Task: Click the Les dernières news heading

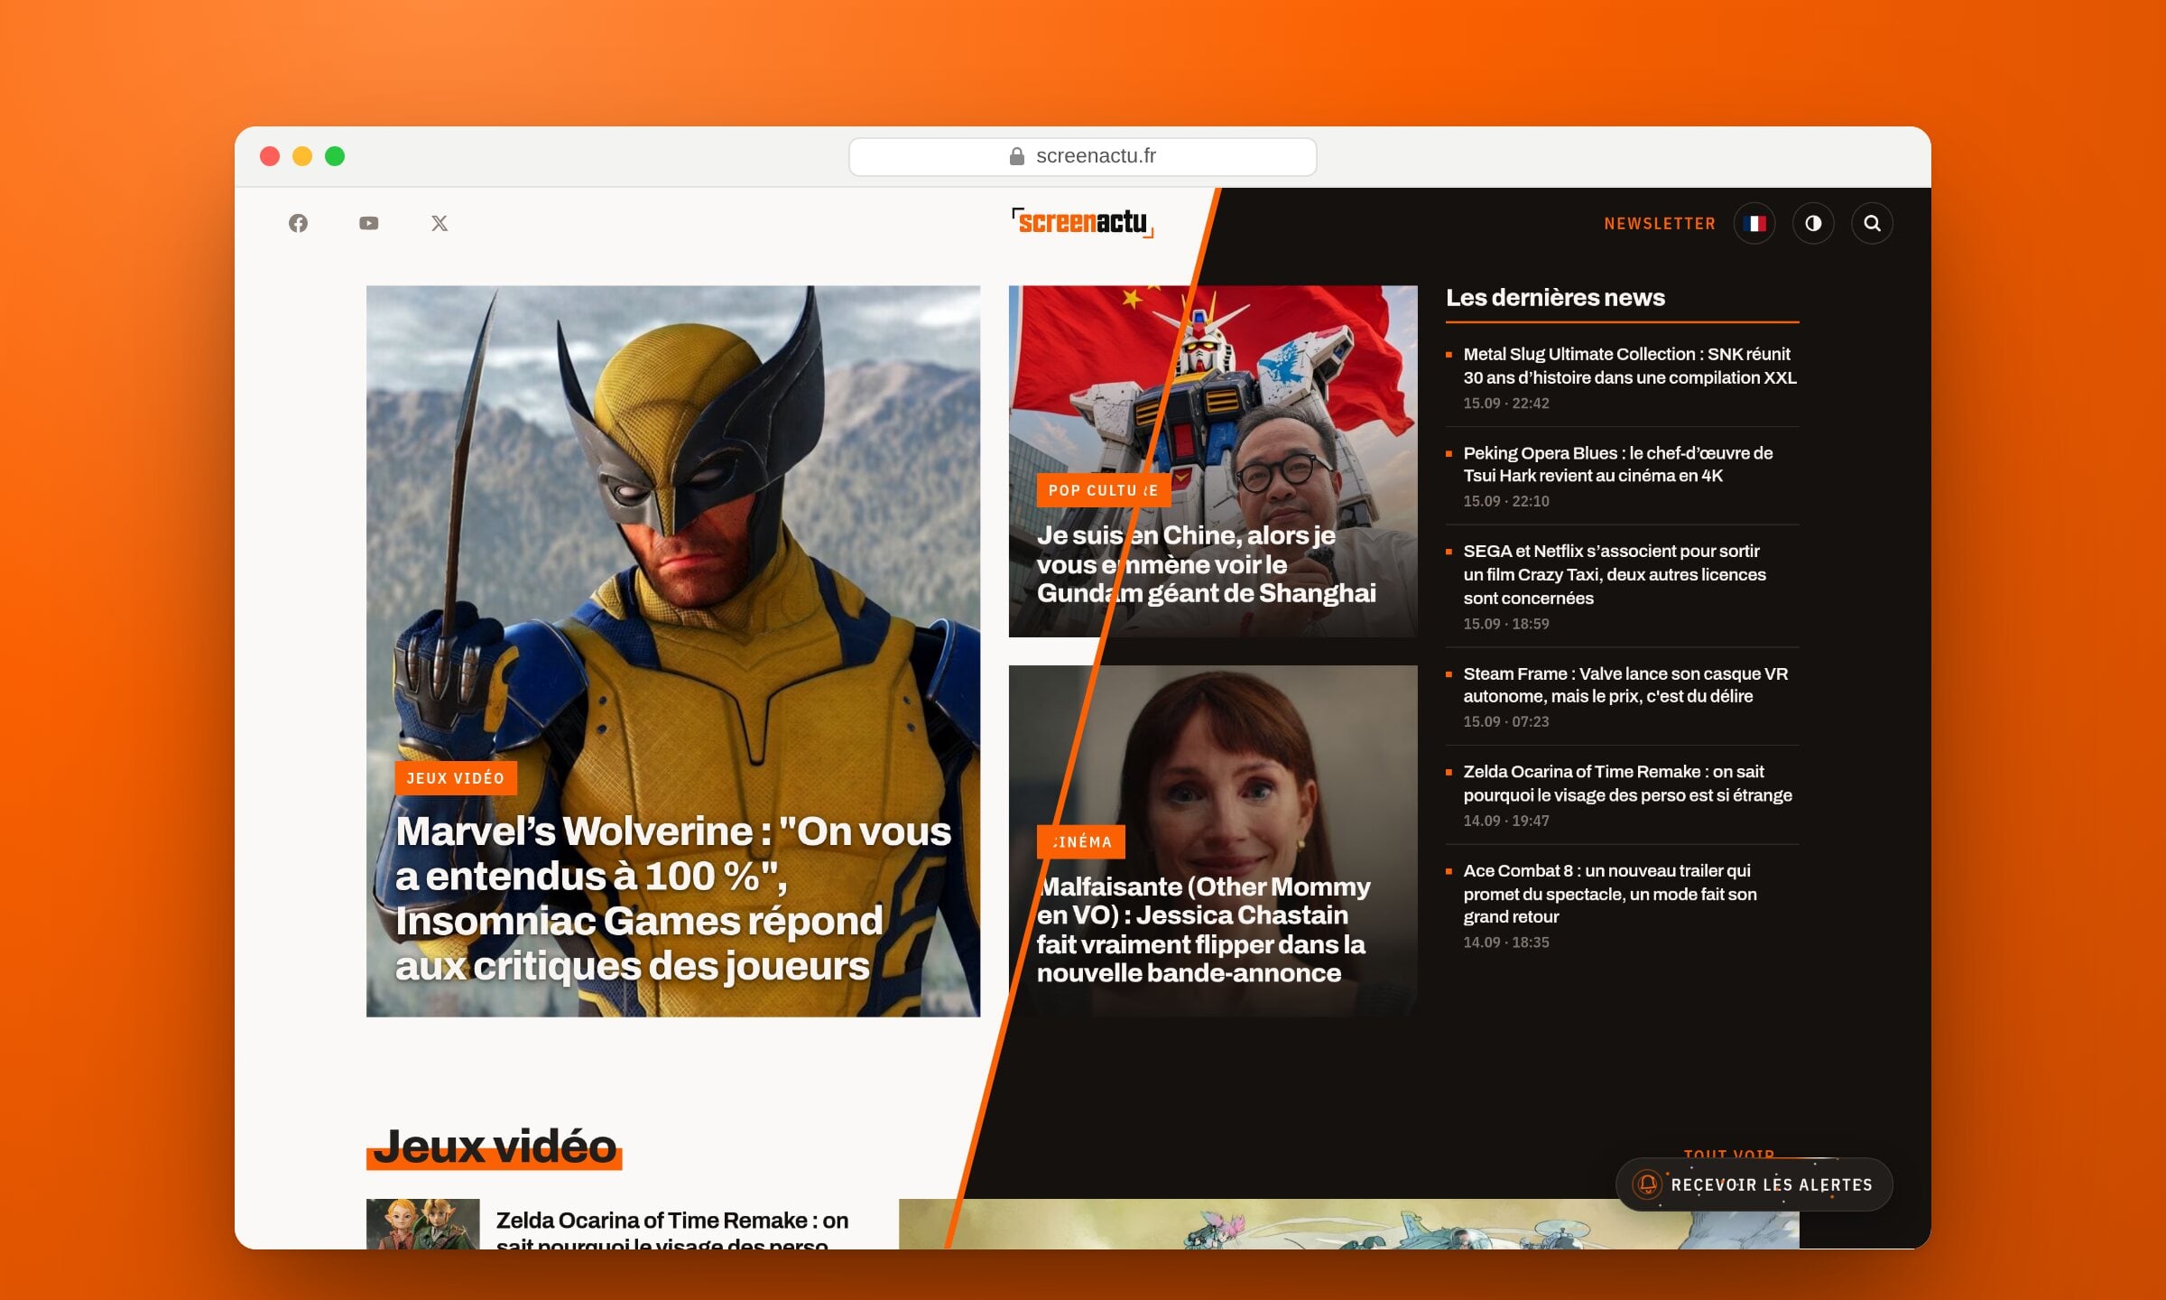Action: pos(1555,297)
